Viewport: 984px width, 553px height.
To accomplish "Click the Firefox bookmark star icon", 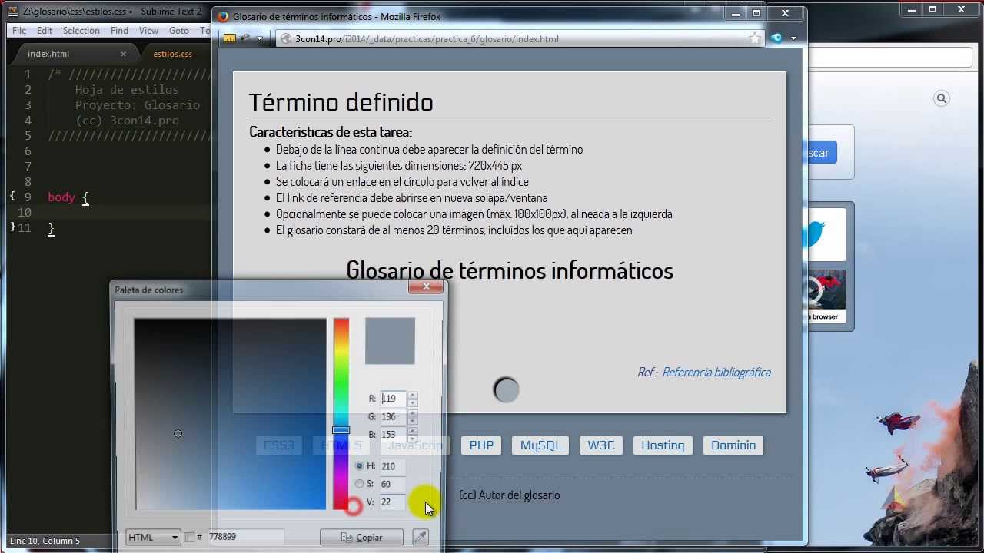I will tap(755, 38).
